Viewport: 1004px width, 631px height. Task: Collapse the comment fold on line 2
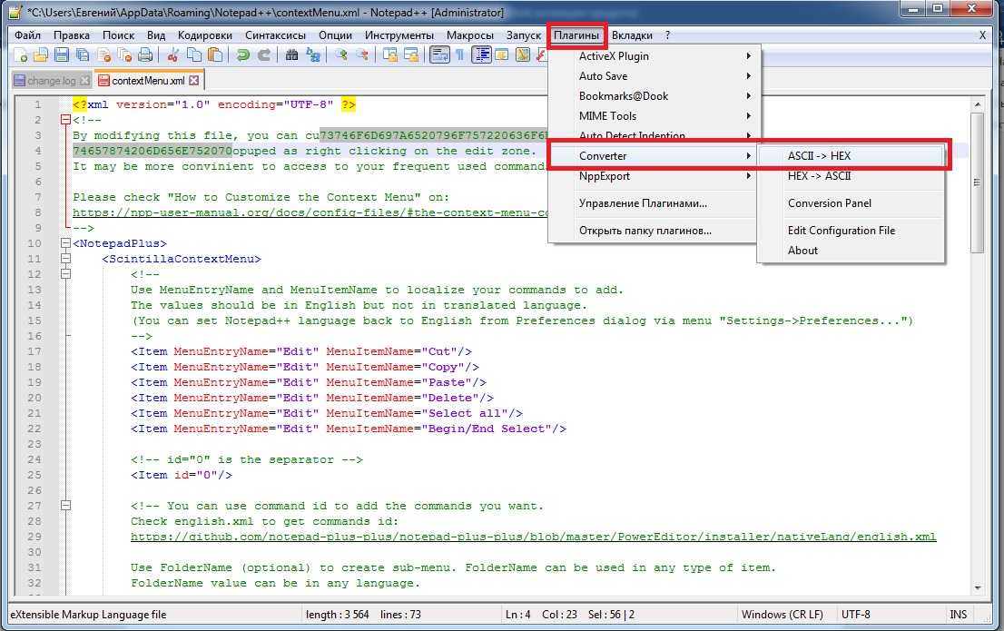[64, 120]
